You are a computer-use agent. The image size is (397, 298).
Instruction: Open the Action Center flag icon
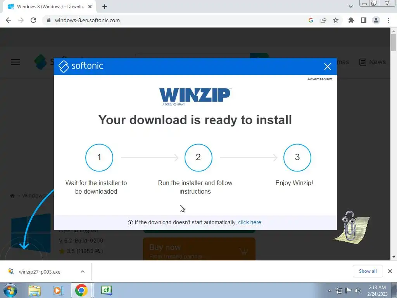[349, 291]
